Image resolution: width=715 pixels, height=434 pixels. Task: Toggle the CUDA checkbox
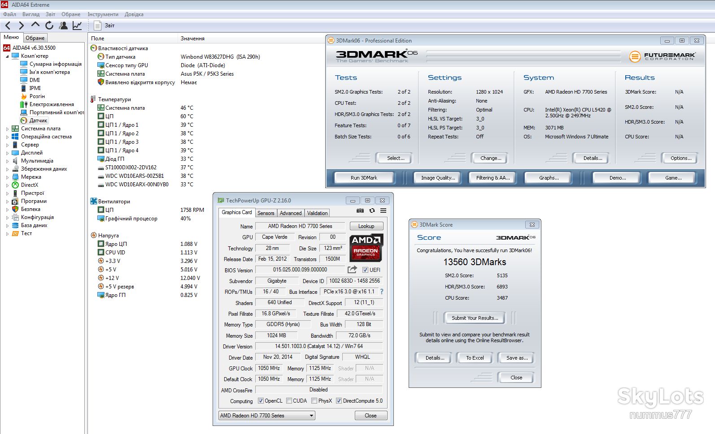[x=289, y=401]
